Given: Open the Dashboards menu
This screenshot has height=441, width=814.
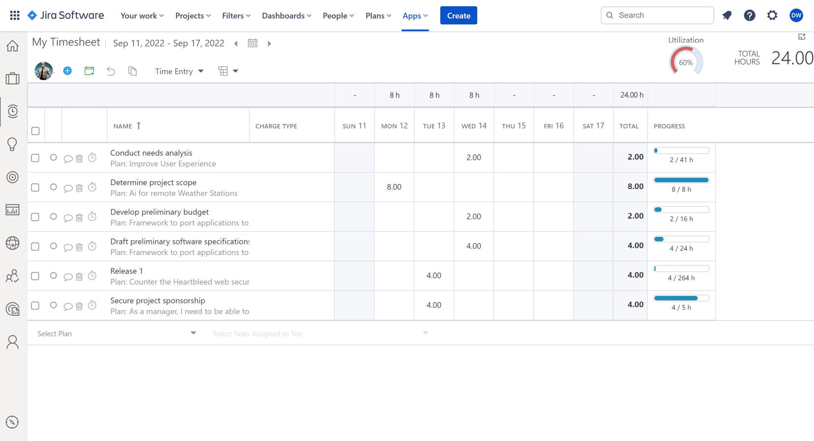Looking at the screenshot, I should (286, 16).
